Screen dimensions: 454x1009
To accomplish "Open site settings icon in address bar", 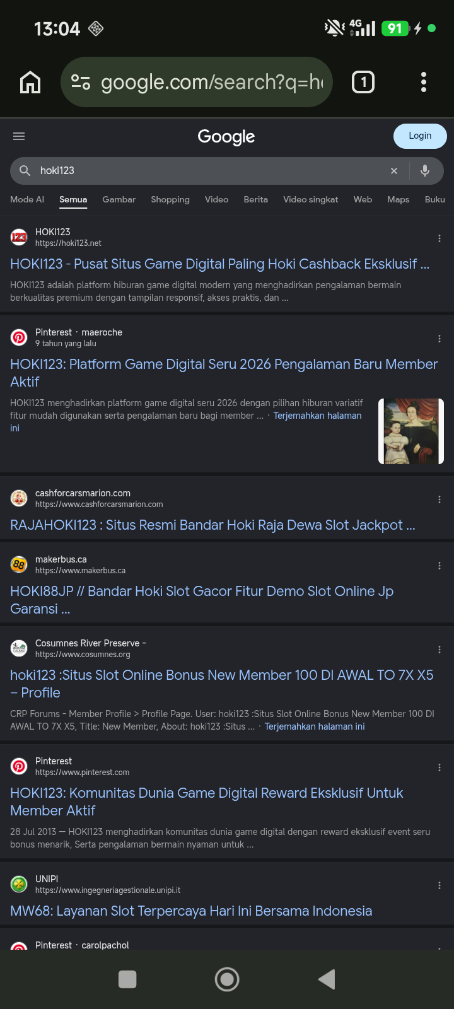I will [81, 82].
